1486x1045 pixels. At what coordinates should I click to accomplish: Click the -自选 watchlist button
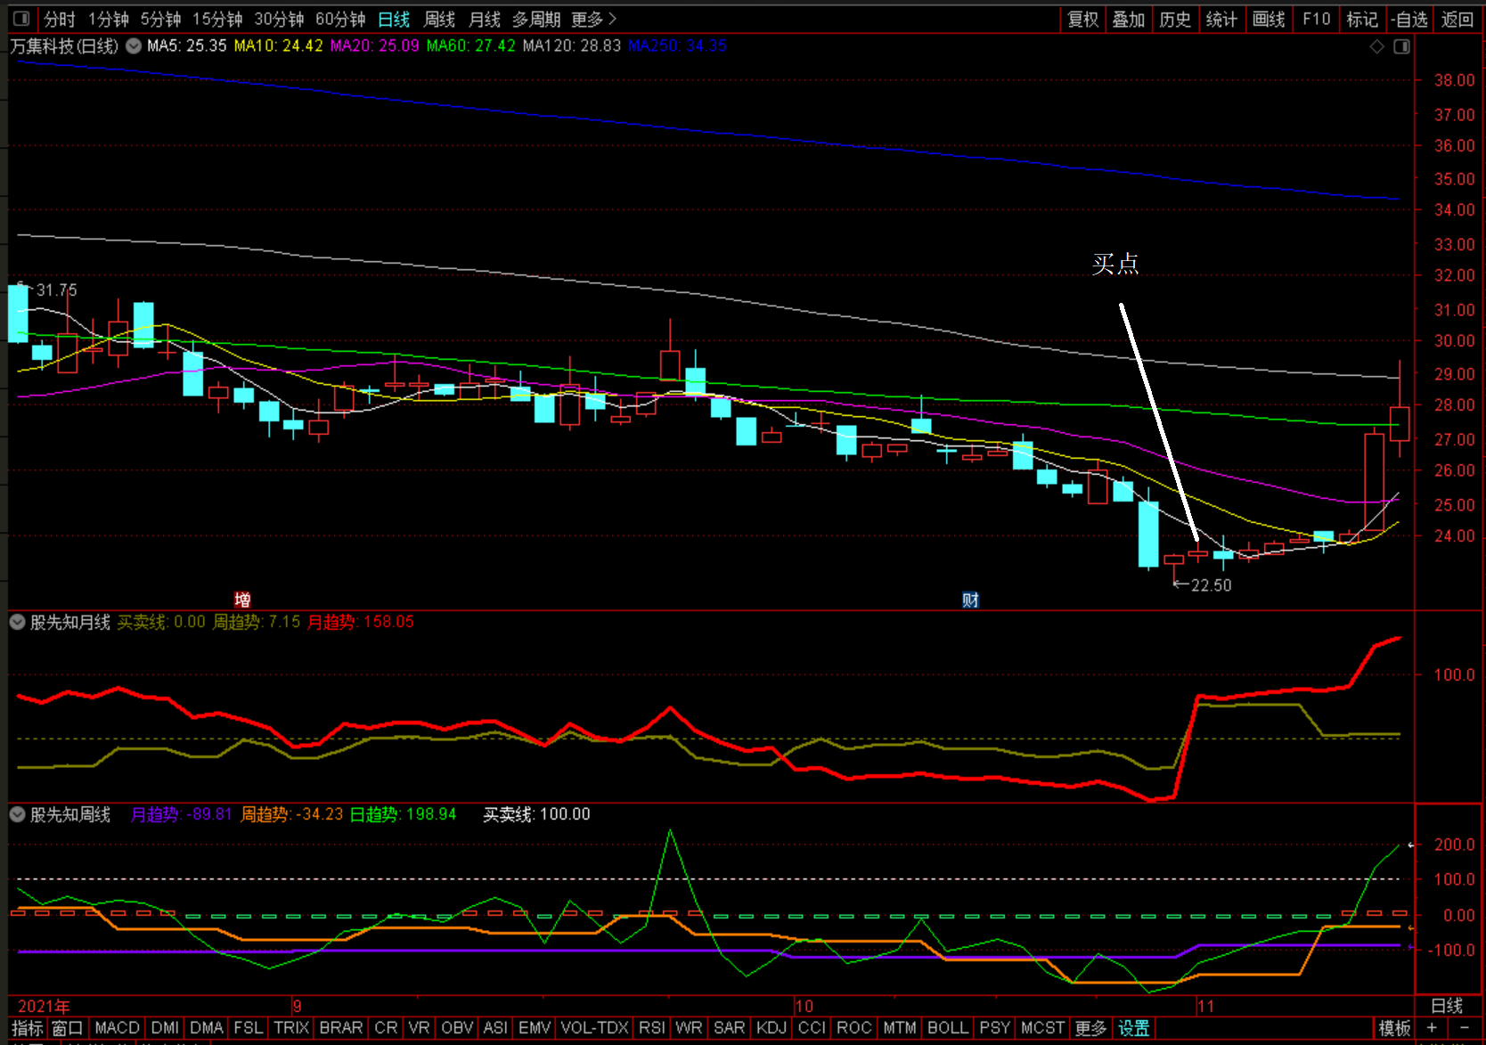coord(1409,19)
